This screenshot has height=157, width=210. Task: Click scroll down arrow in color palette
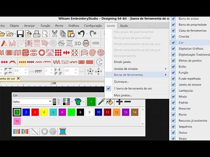143,124
